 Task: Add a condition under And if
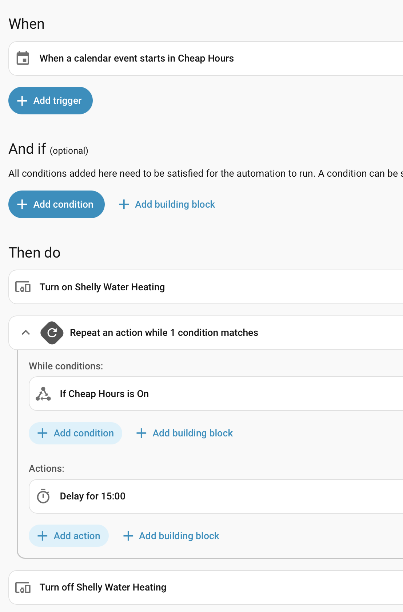click(56, 204)
